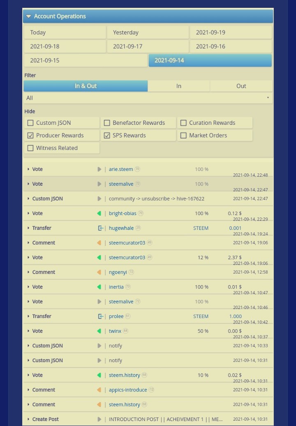Expand the Vote row for twinx
The image size is (296, 426).
click(x=28, y=331)
